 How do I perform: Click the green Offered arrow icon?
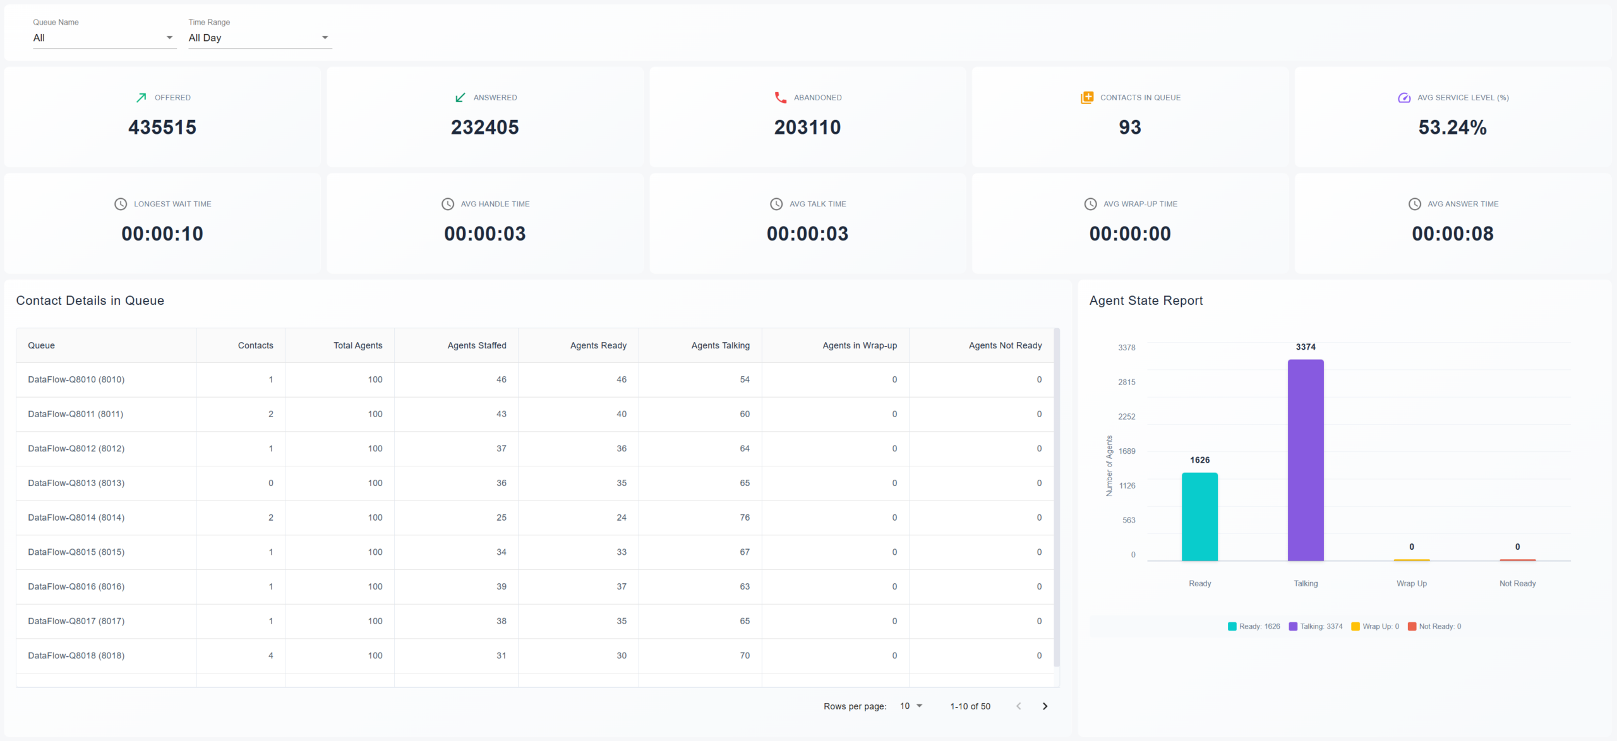[x=141, y=97]
